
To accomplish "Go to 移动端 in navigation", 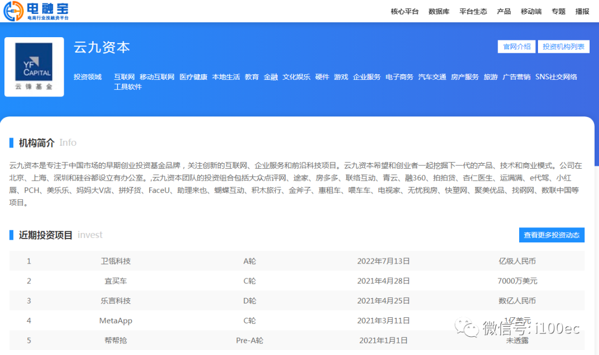I will click(x=531, y=12).
